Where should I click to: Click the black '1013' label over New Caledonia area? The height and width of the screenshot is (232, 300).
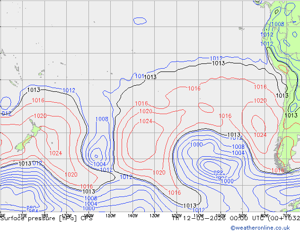[x=34, y=90]
